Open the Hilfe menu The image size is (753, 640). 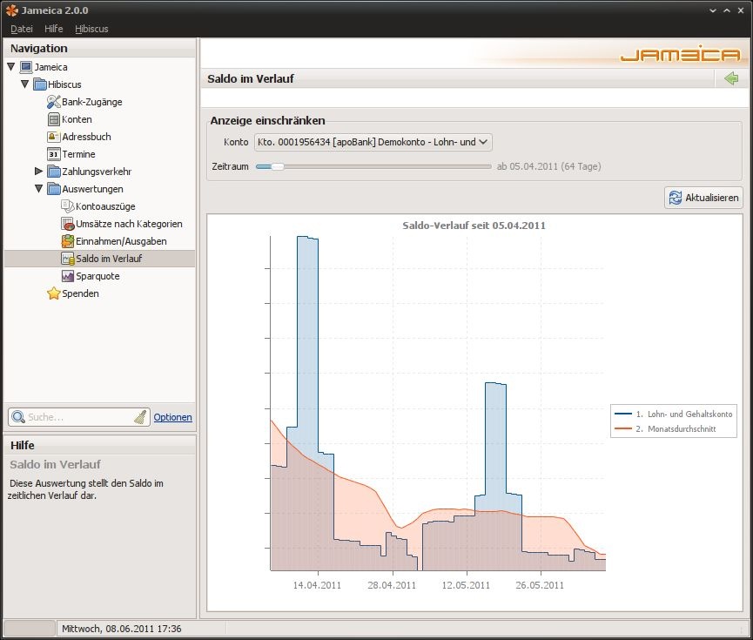54,29
